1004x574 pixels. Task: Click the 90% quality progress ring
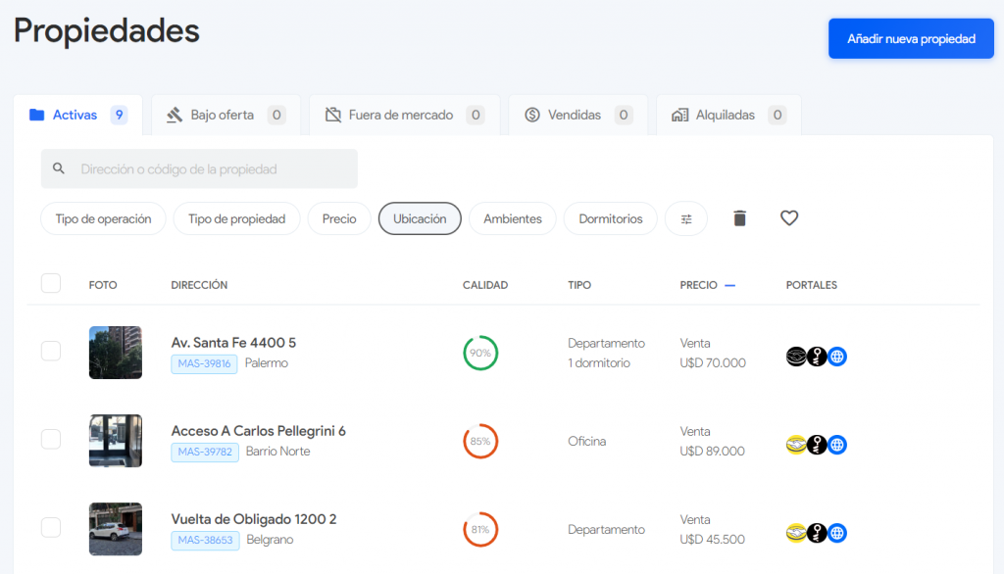tap(480, 353)
